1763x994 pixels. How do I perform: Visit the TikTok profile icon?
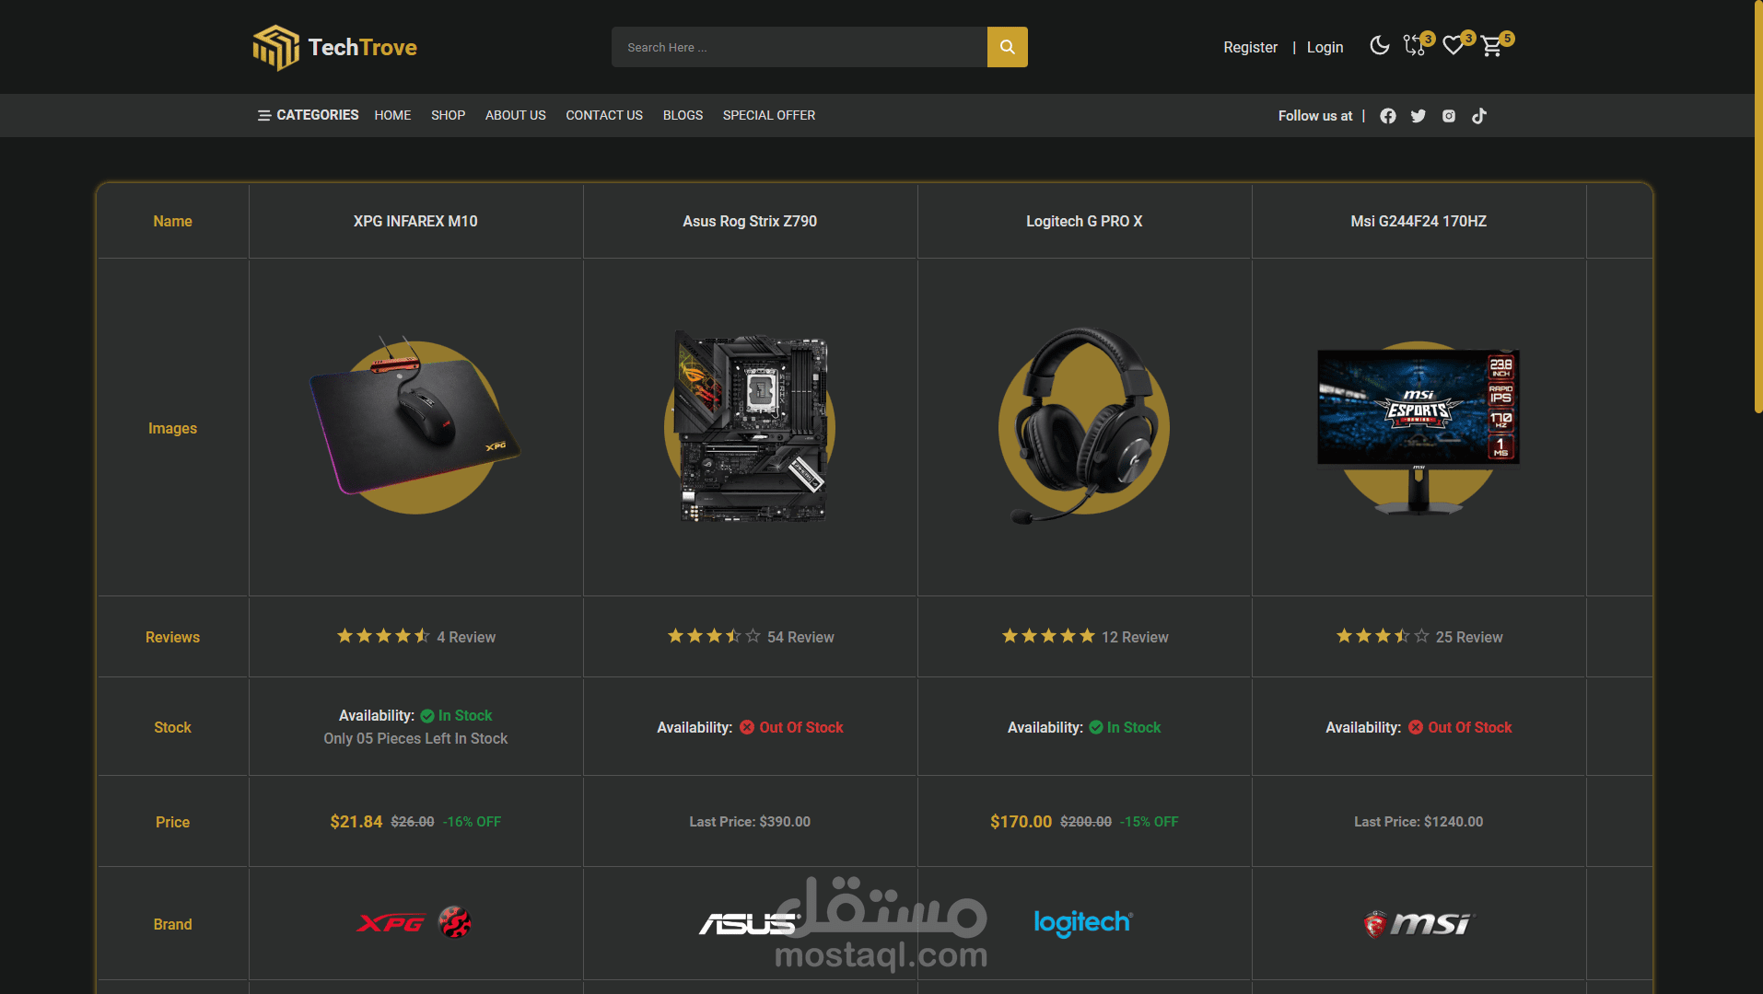coord(1479,116)
